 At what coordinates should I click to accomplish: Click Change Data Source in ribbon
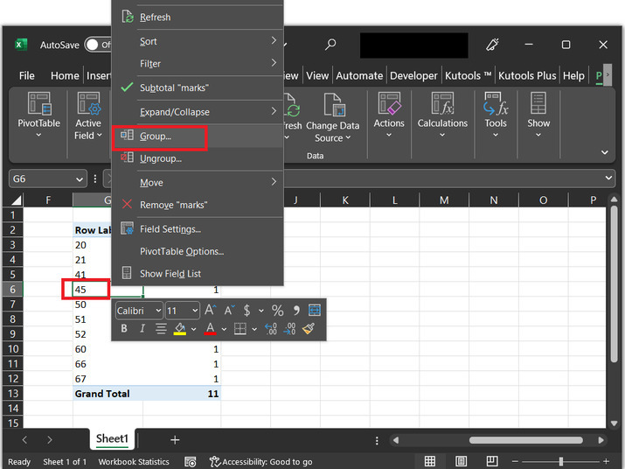[x=333, y=117]
